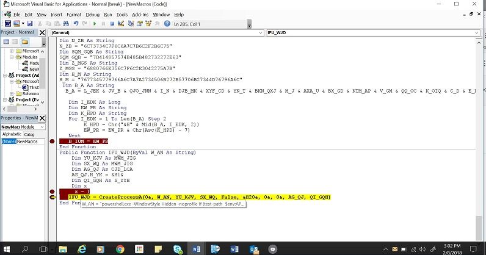Open File Explorer from the taskbar
Image resolution: width=486 pixels, height=255 pixels.
[63, 249]
